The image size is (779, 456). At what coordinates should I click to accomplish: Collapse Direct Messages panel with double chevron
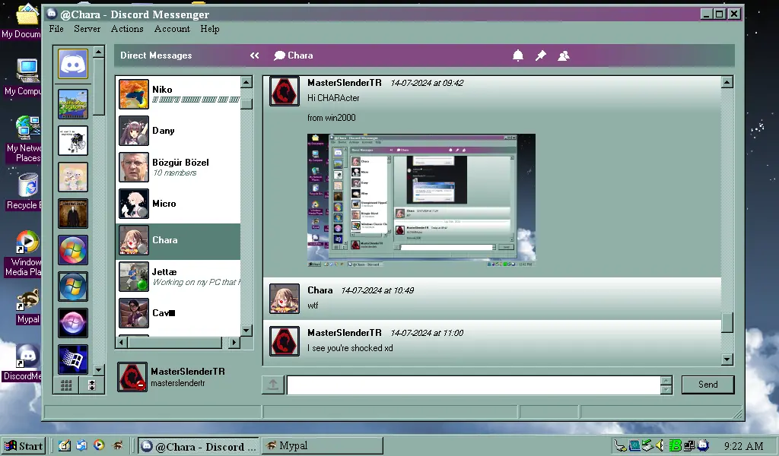tap(254, 55)
